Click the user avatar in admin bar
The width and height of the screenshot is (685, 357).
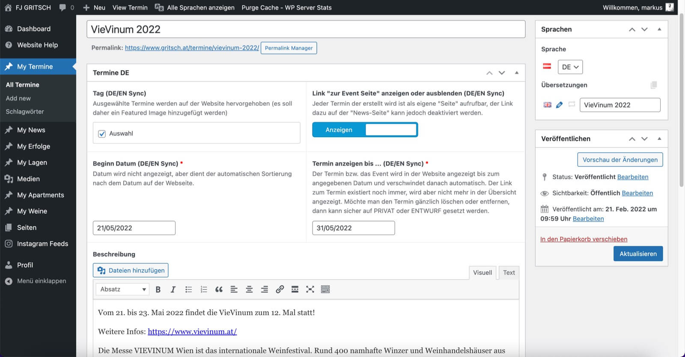click(670, 7)
